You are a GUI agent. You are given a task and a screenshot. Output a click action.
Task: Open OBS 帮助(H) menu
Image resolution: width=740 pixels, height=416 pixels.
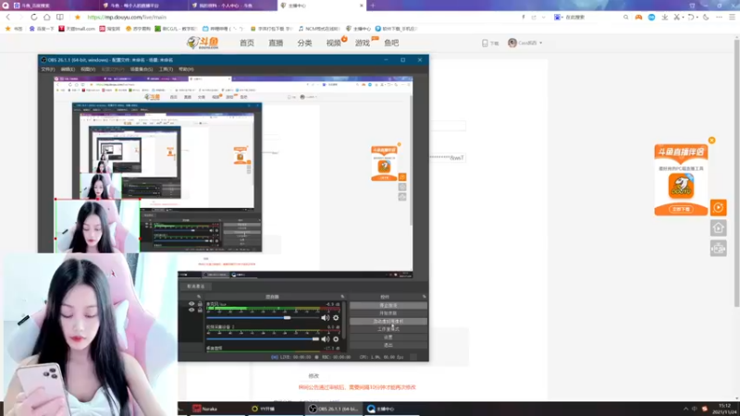click(187, 69)
